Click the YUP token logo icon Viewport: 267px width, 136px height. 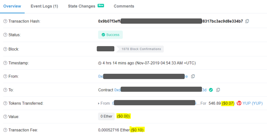coord(239,103)
